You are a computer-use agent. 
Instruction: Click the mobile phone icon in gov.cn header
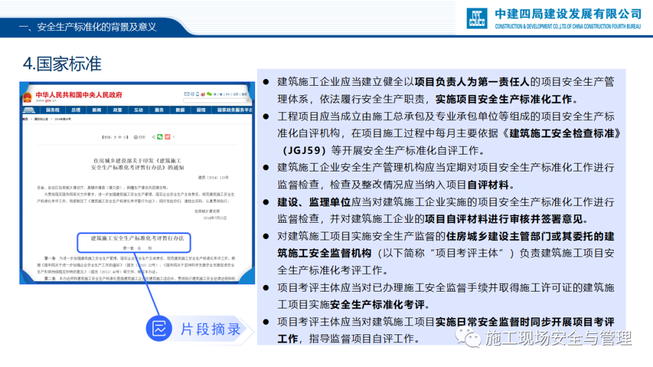click(197, 94)
